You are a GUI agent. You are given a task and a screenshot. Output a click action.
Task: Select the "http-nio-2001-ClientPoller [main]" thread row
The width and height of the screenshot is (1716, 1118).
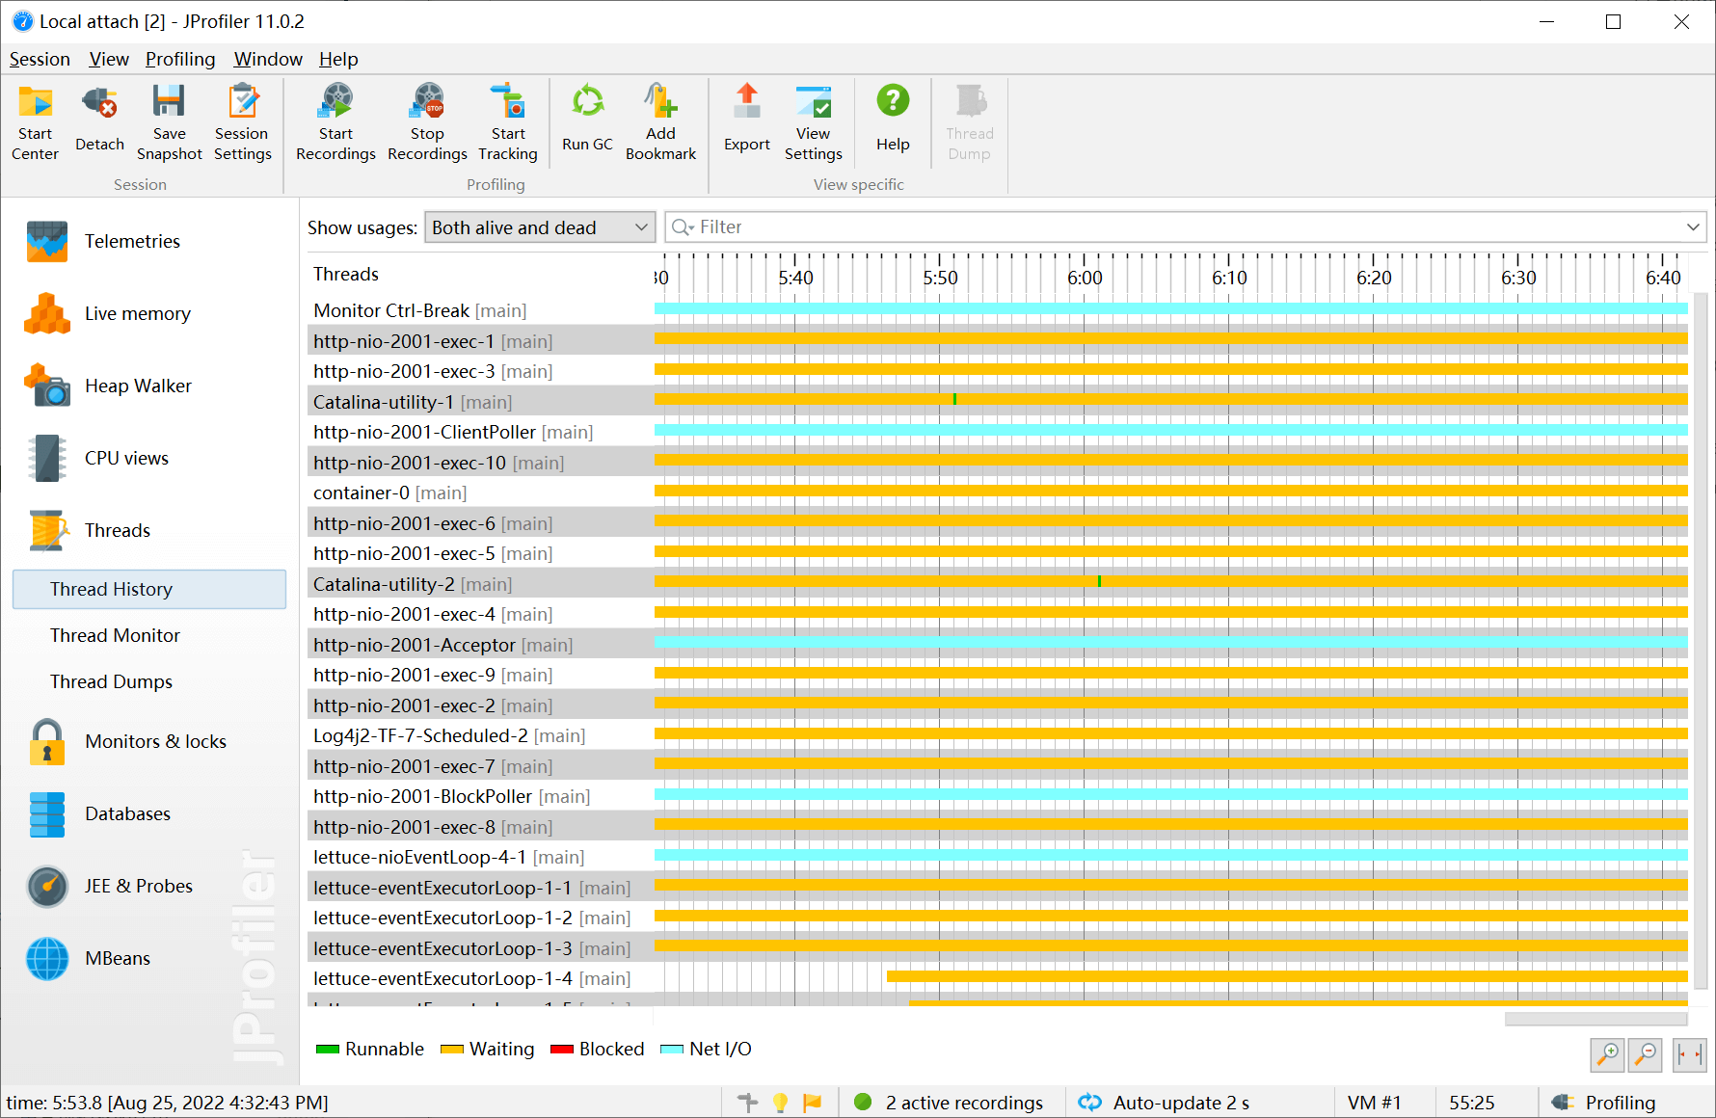pos(998,432)
